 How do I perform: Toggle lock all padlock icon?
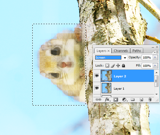click(x=123, y=66)
